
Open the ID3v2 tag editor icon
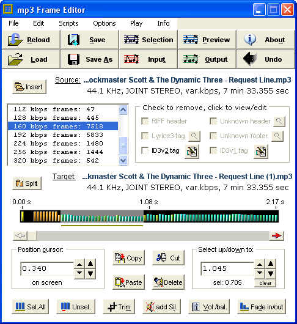click(192, 152)
